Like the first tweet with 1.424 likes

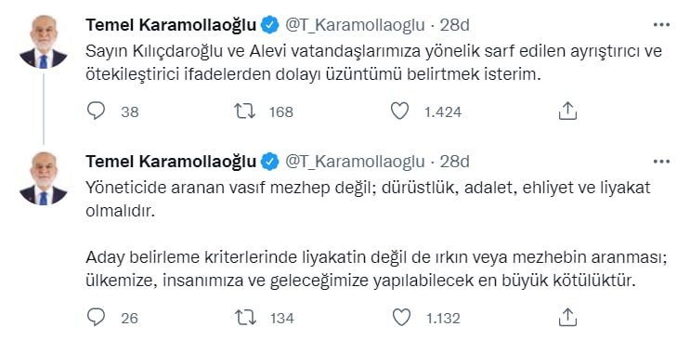(400, 111)
